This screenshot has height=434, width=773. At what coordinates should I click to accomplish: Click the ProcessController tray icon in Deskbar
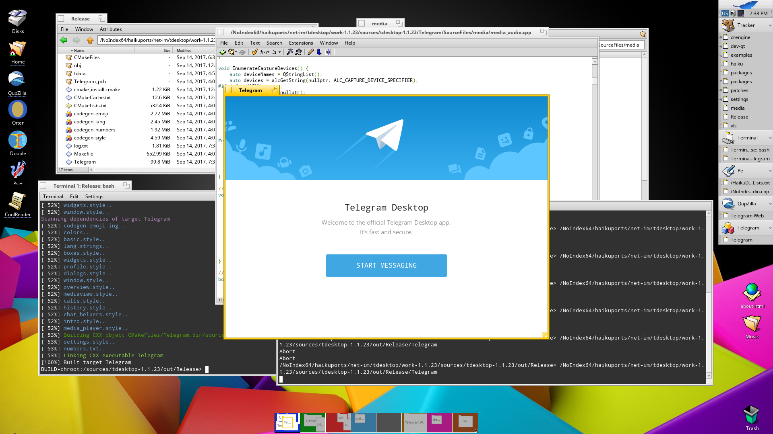[740, 13]
